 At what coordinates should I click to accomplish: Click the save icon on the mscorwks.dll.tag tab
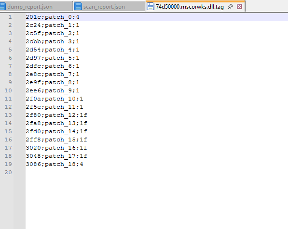pyautogui.click(x=150, y=7)
